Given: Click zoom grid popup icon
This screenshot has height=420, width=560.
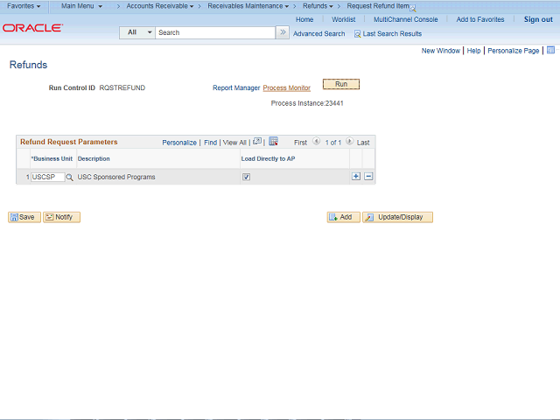Looking at the screenshot, I should click(257, 142).
